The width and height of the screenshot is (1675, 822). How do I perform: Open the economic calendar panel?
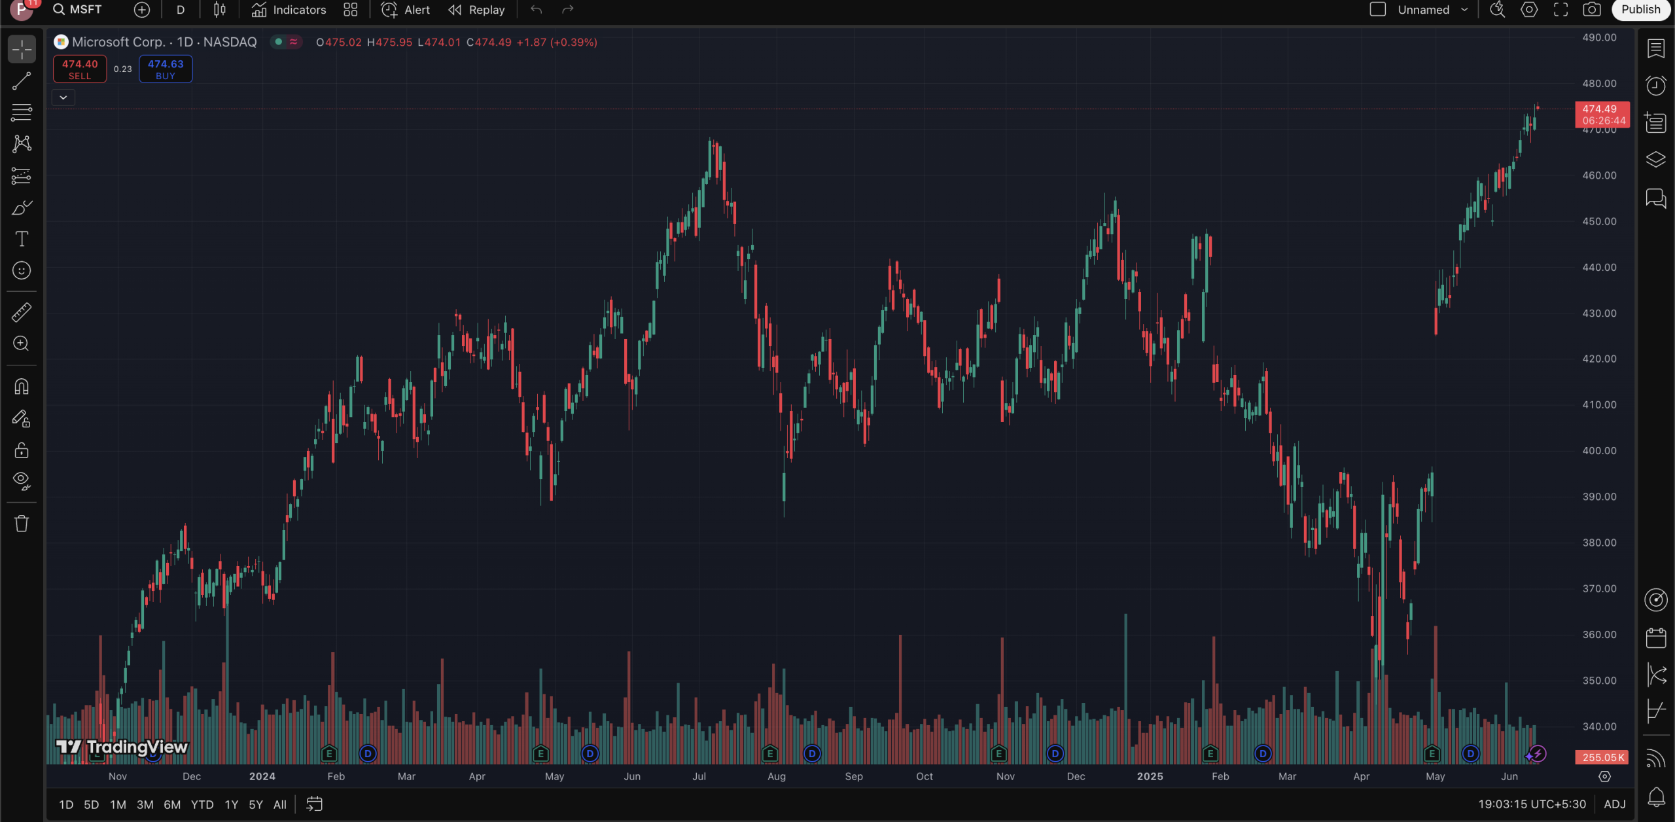[1656, 637]
